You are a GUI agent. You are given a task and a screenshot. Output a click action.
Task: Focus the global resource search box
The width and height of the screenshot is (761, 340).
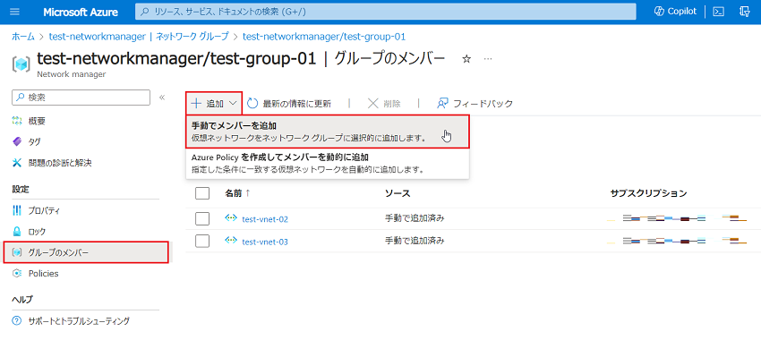tap(385, 12)
